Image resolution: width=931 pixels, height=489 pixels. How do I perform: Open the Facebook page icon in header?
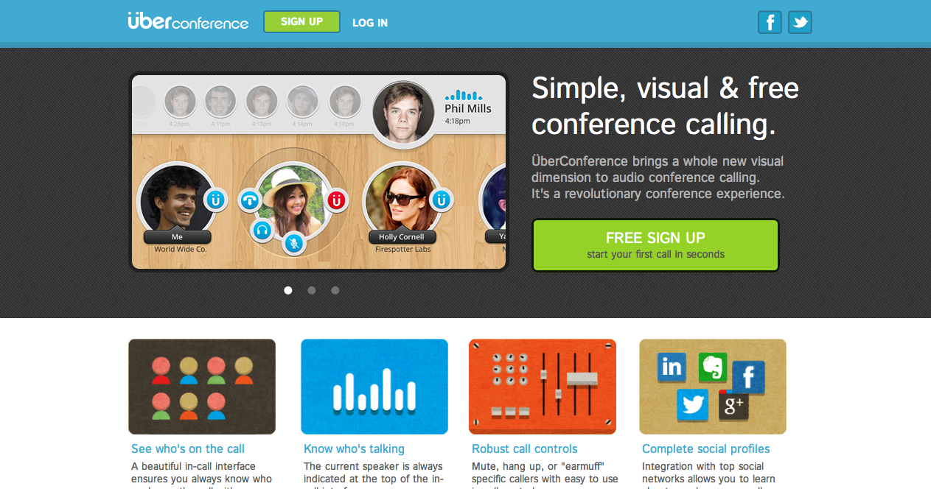pos(770,22)
